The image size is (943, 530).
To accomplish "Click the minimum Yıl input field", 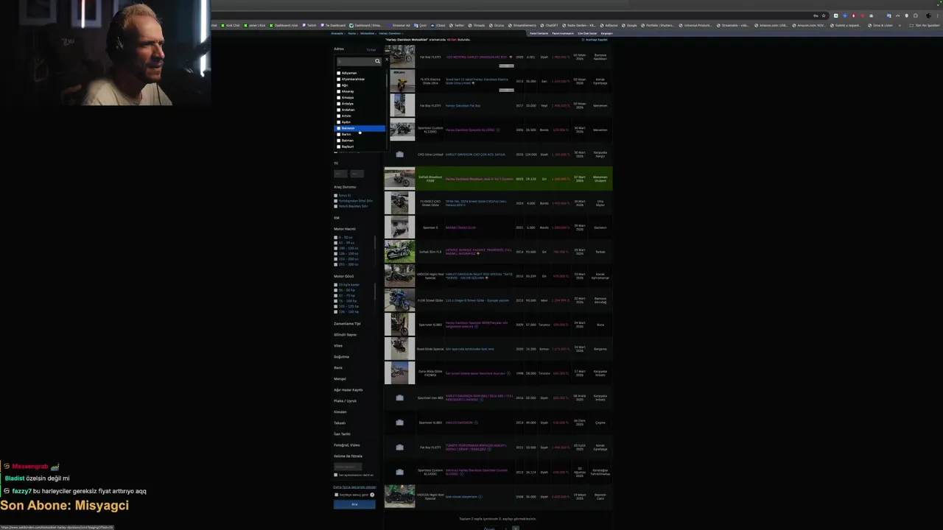I will point(340,174).
